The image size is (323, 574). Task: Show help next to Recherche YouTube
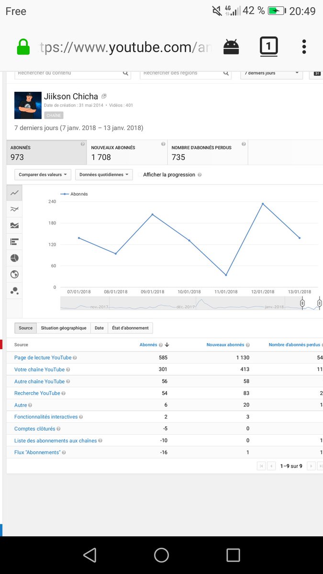[64, 393]
